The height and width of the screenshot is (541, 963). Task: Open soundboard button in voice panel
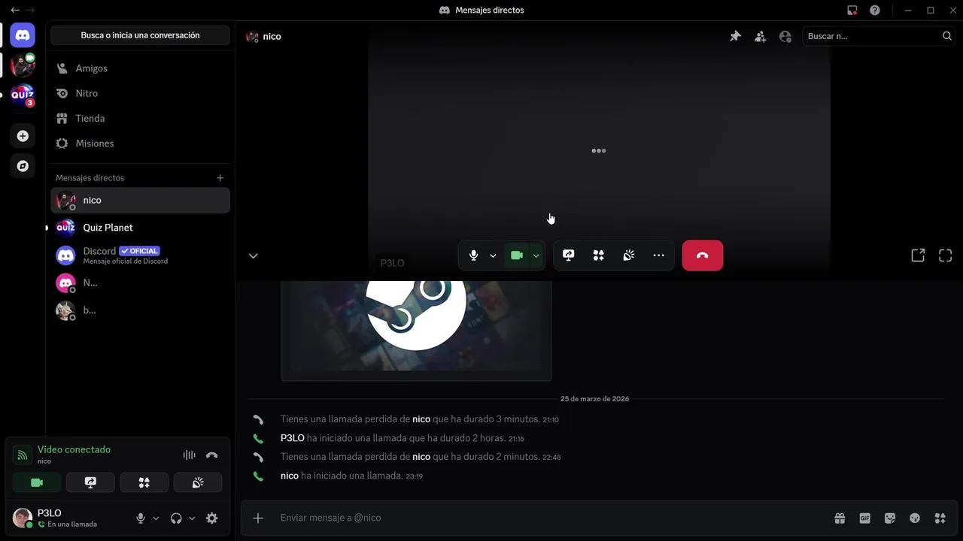(198, 482)
